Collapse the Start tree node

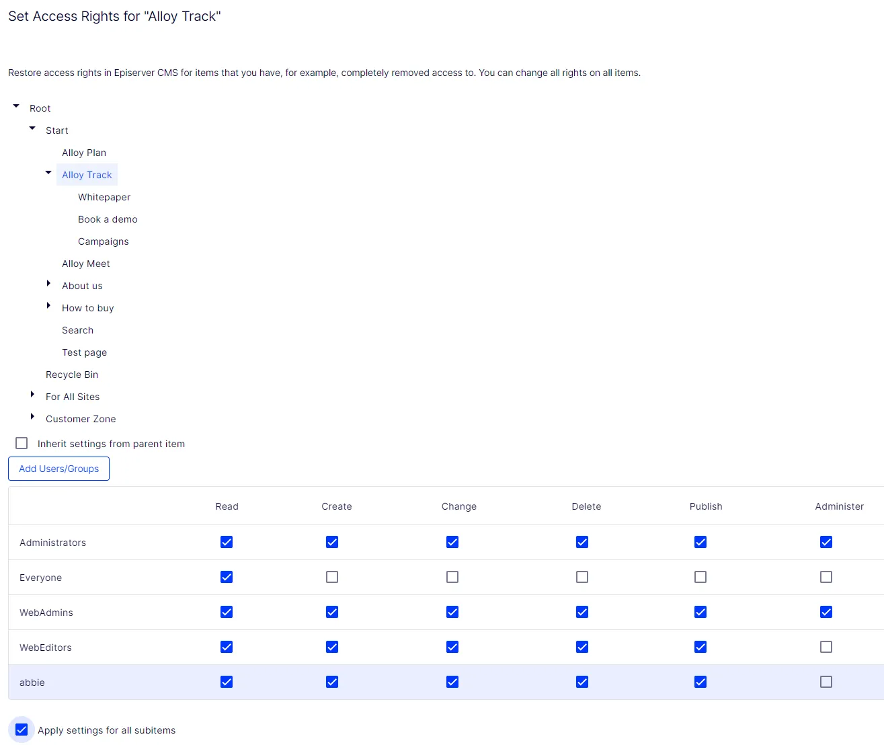click(32, 128)
